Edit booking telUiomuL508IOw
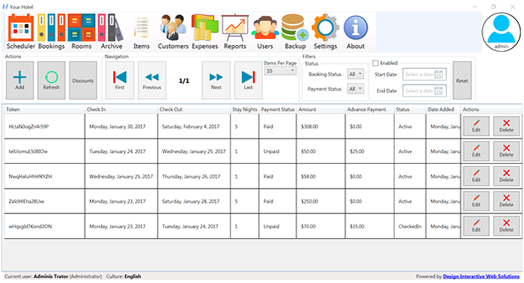 [476, 151]
